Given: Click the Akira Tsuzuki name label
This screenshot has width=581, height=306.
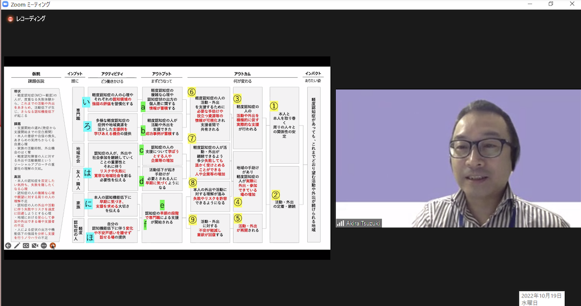Looking at the screenshot, I should pyautogui.click(x=363, y=223).
